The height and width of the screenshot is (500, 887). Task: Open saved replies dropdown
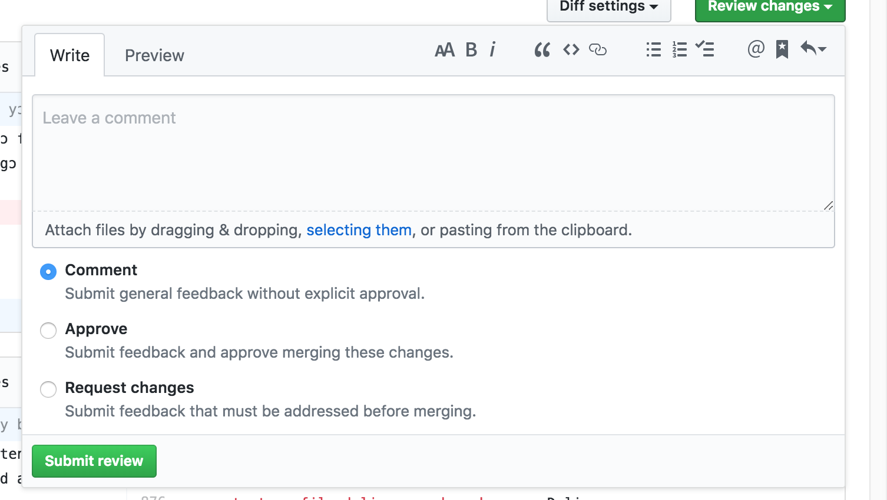tap(813, 49)
